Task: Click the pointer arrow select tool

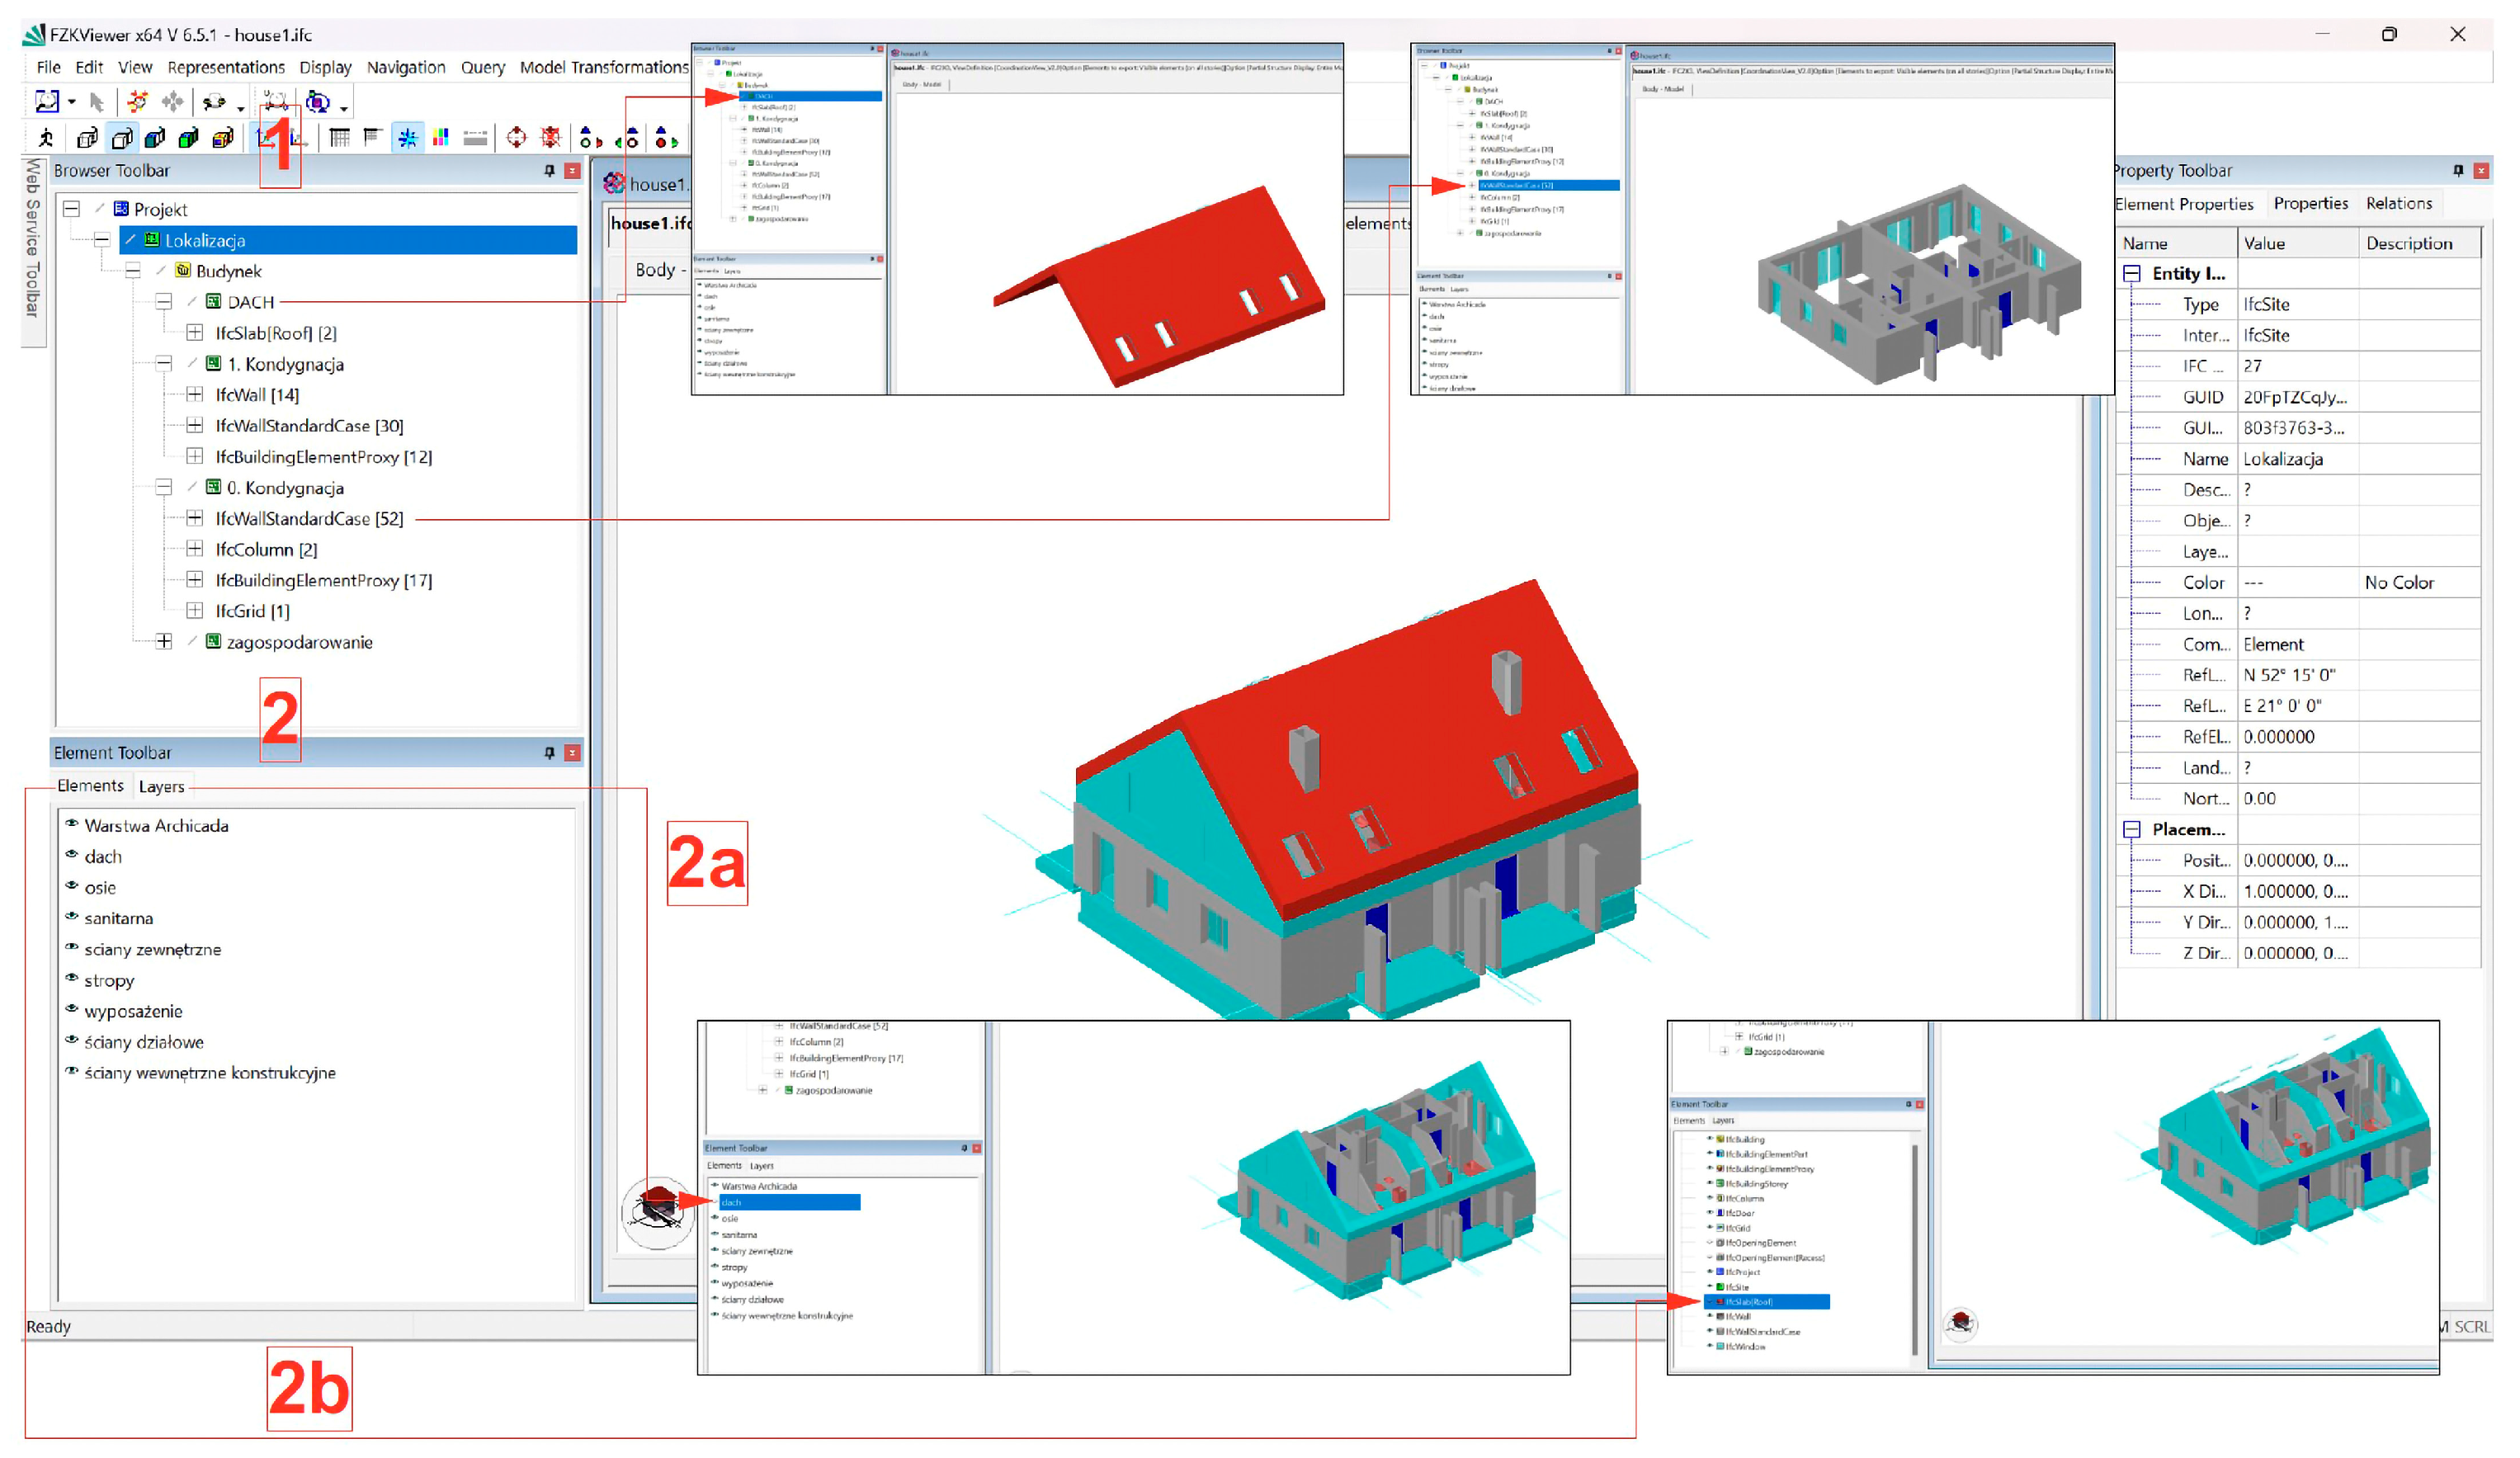Action: tap(97, 102)
